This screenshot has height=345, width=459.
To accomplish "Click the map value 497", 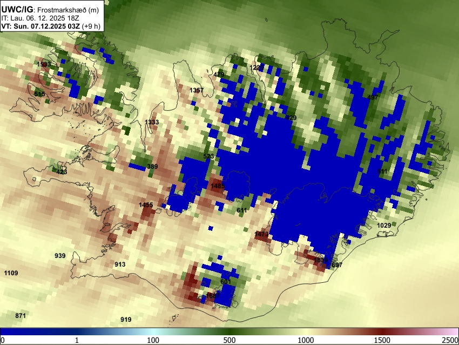I will 373,97.
